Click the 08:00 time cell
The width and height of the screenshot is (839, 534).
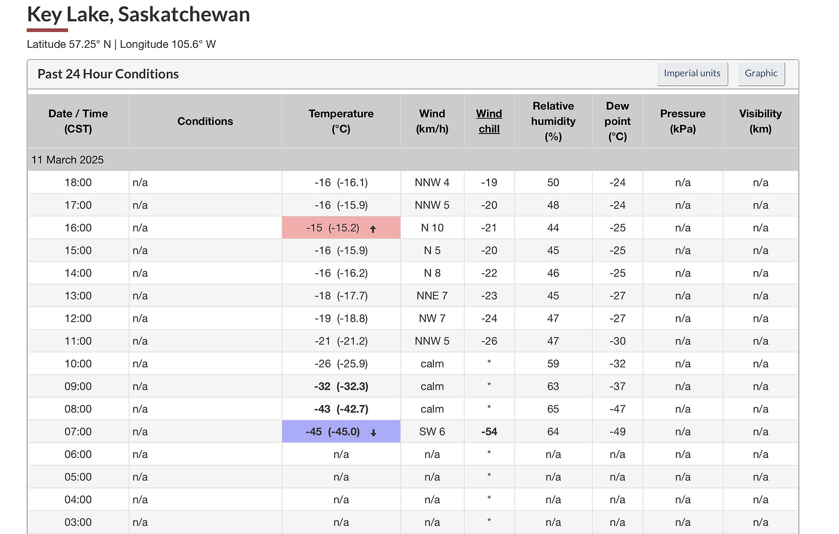pos(78,409)
